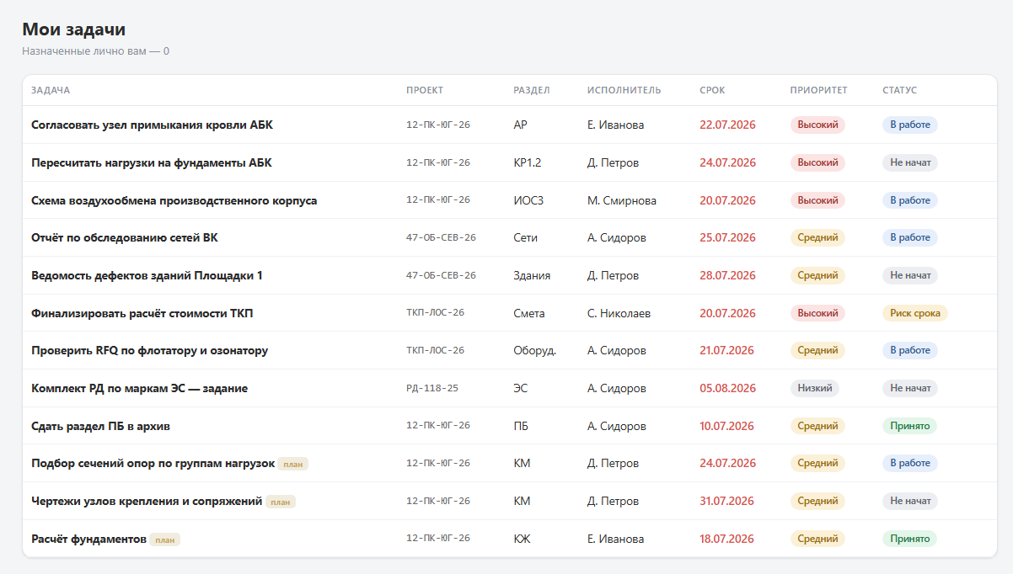
Task: Click the план tag on Чертежи узлов крепления
Action: 281,502
